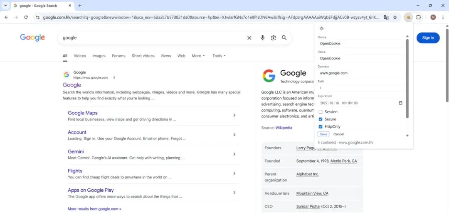Open the Wikipedia source link
The height and width of the screenshot is (213, 449).
tap(284, 128)
